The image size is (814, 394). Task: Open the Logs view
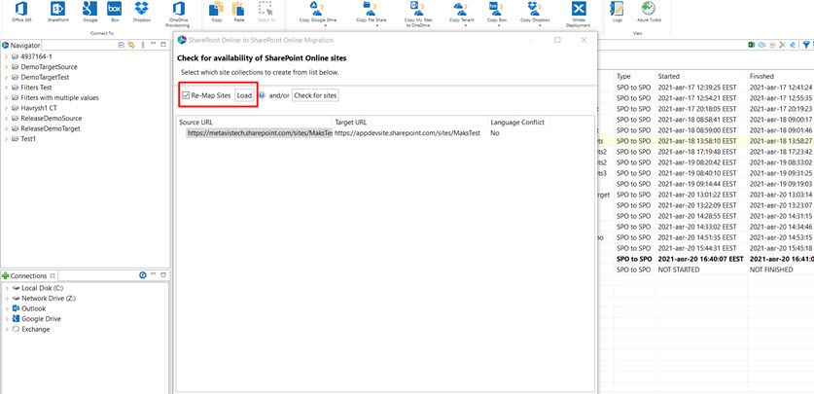[618, 12]
